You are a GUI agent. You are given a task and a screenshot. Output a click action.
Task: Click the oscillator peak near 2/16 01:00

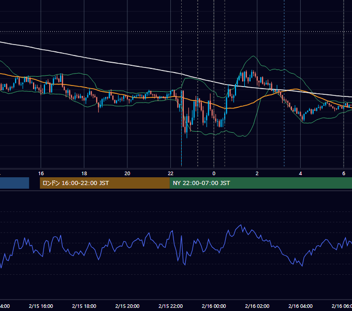241,225
